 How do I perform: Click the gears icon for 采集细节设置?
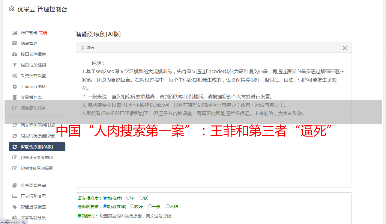[x=14, y=76]
